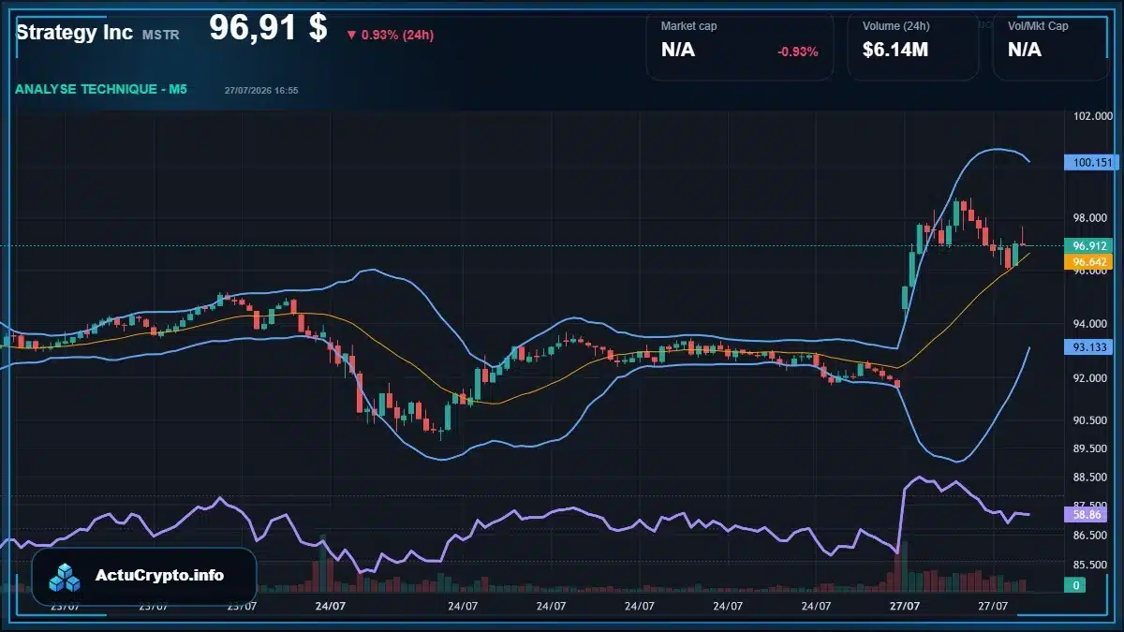Click the 0.93% (24h) change text

[397, 36]
